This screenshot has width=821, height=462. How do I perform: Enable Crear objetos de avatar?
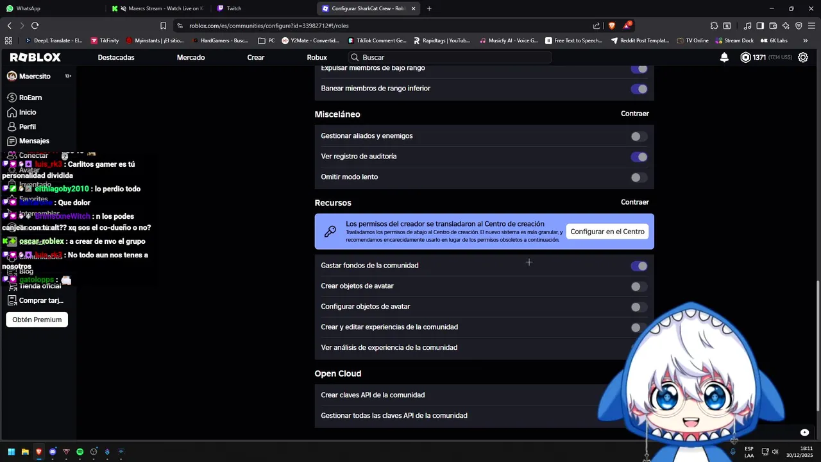tap(639, 286)
